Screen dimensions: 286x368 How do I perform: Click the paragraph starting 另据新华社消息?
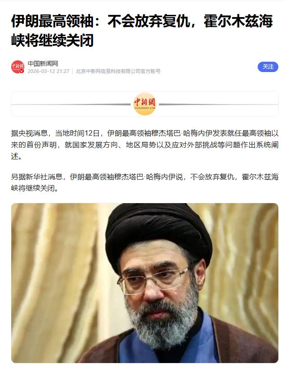pos(145,182)
